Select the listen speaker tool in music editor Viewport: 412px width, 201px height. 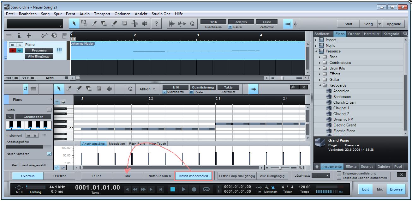109,89
